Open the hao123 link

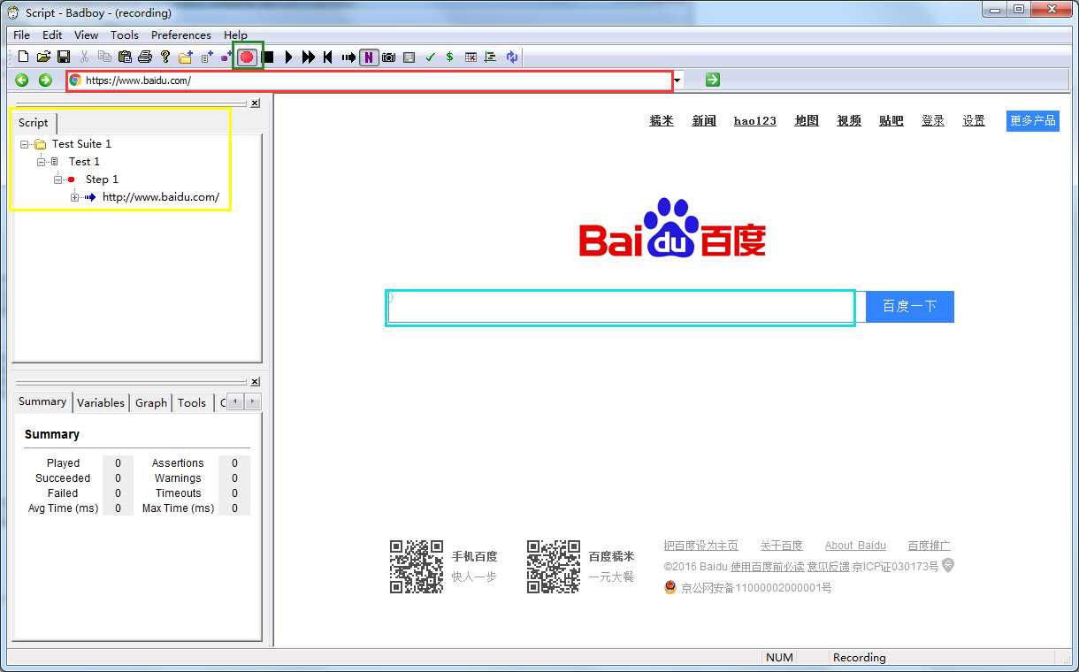[755, 120]
